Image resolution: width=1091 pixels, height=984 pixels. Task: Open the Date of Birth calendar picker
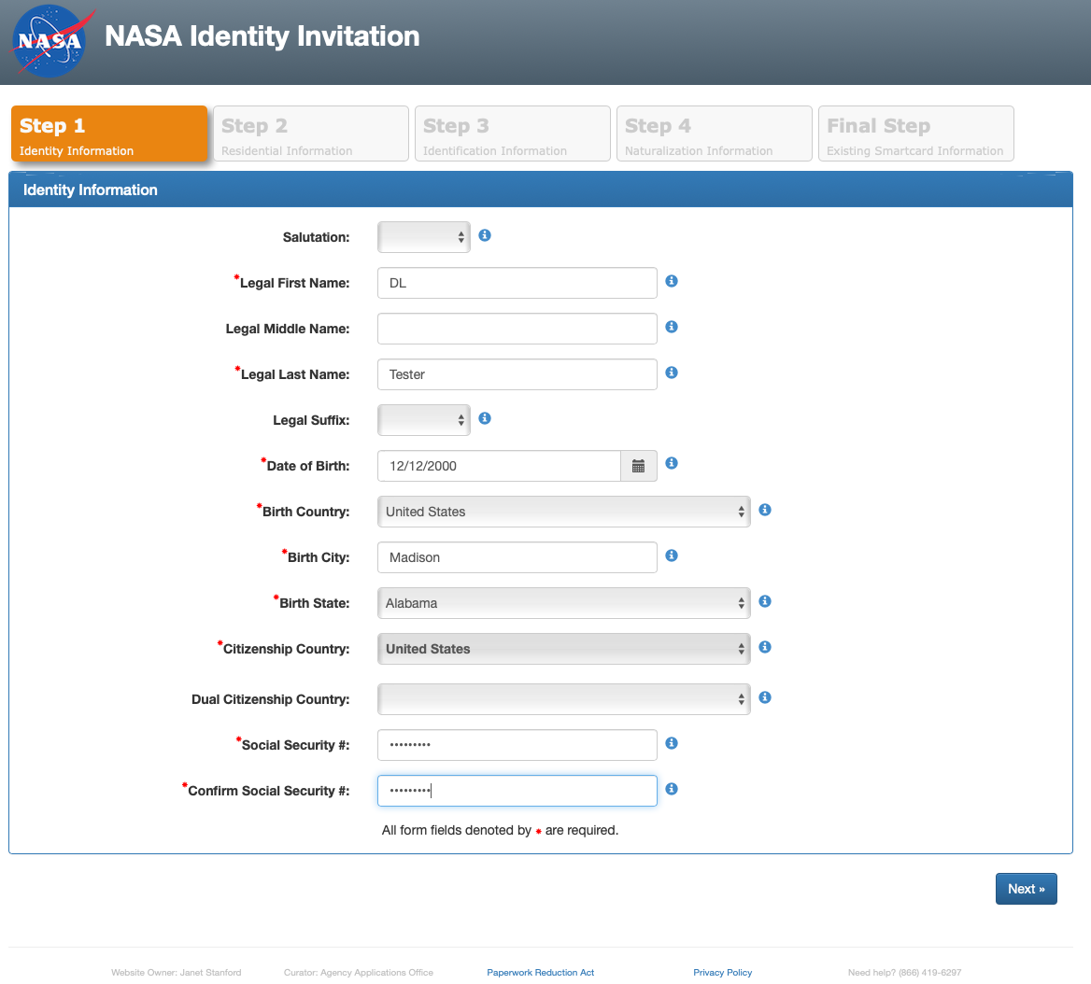(x=639, y=466)
